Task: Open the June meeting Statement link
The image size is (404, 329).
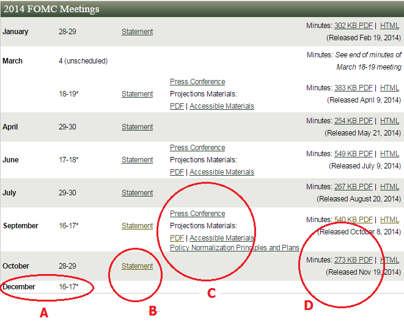Action: 138,160
